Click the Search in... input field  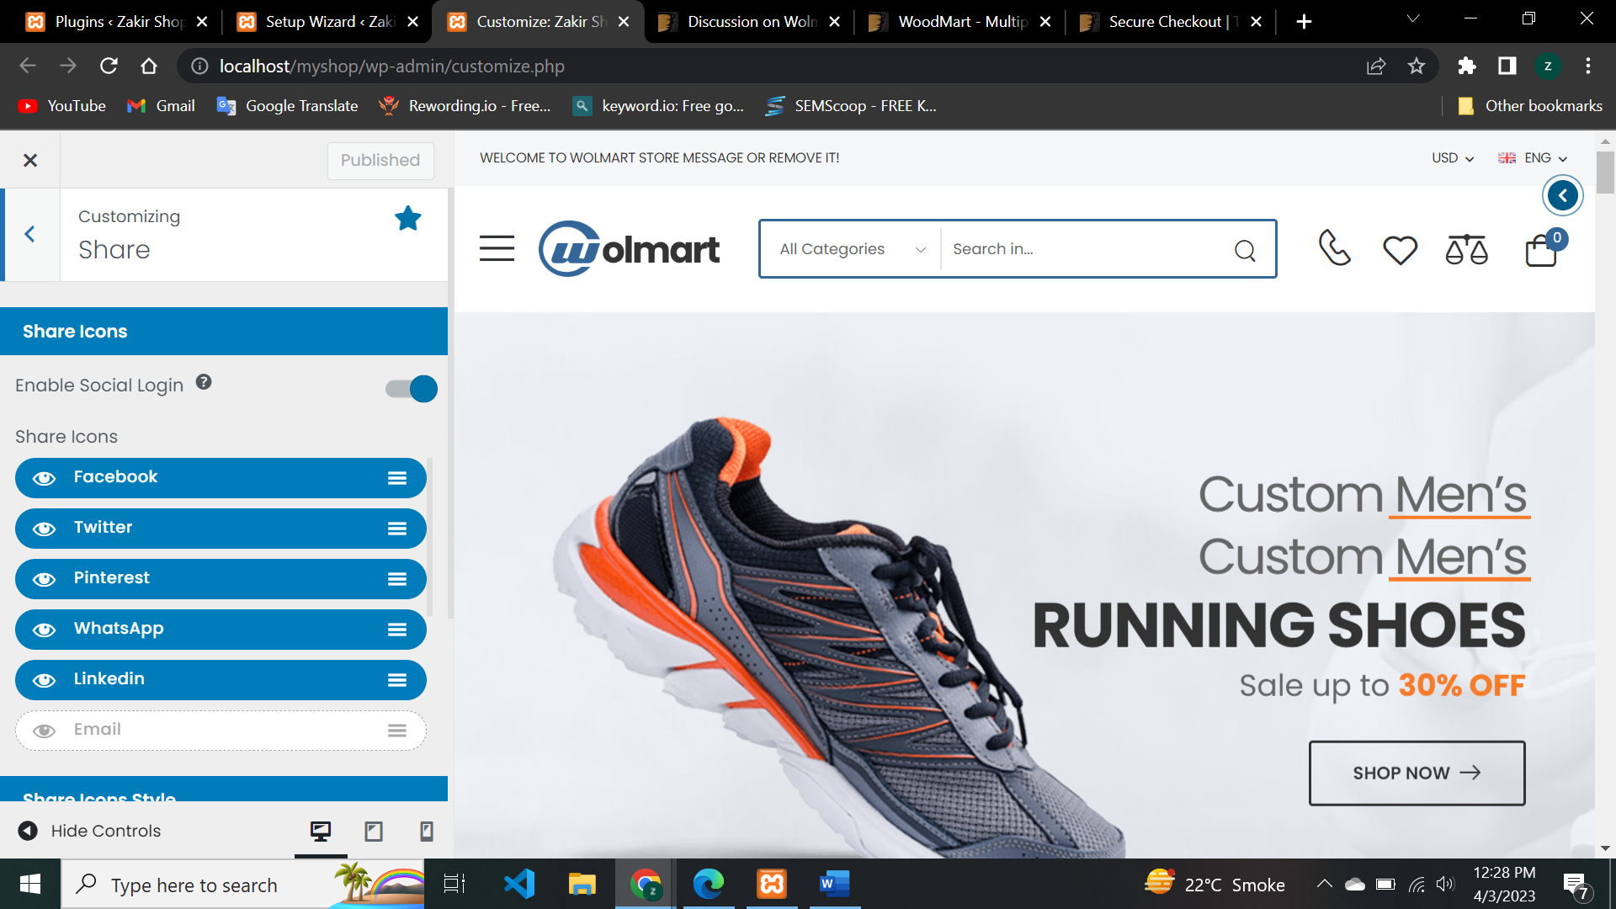coord(1086,249)
